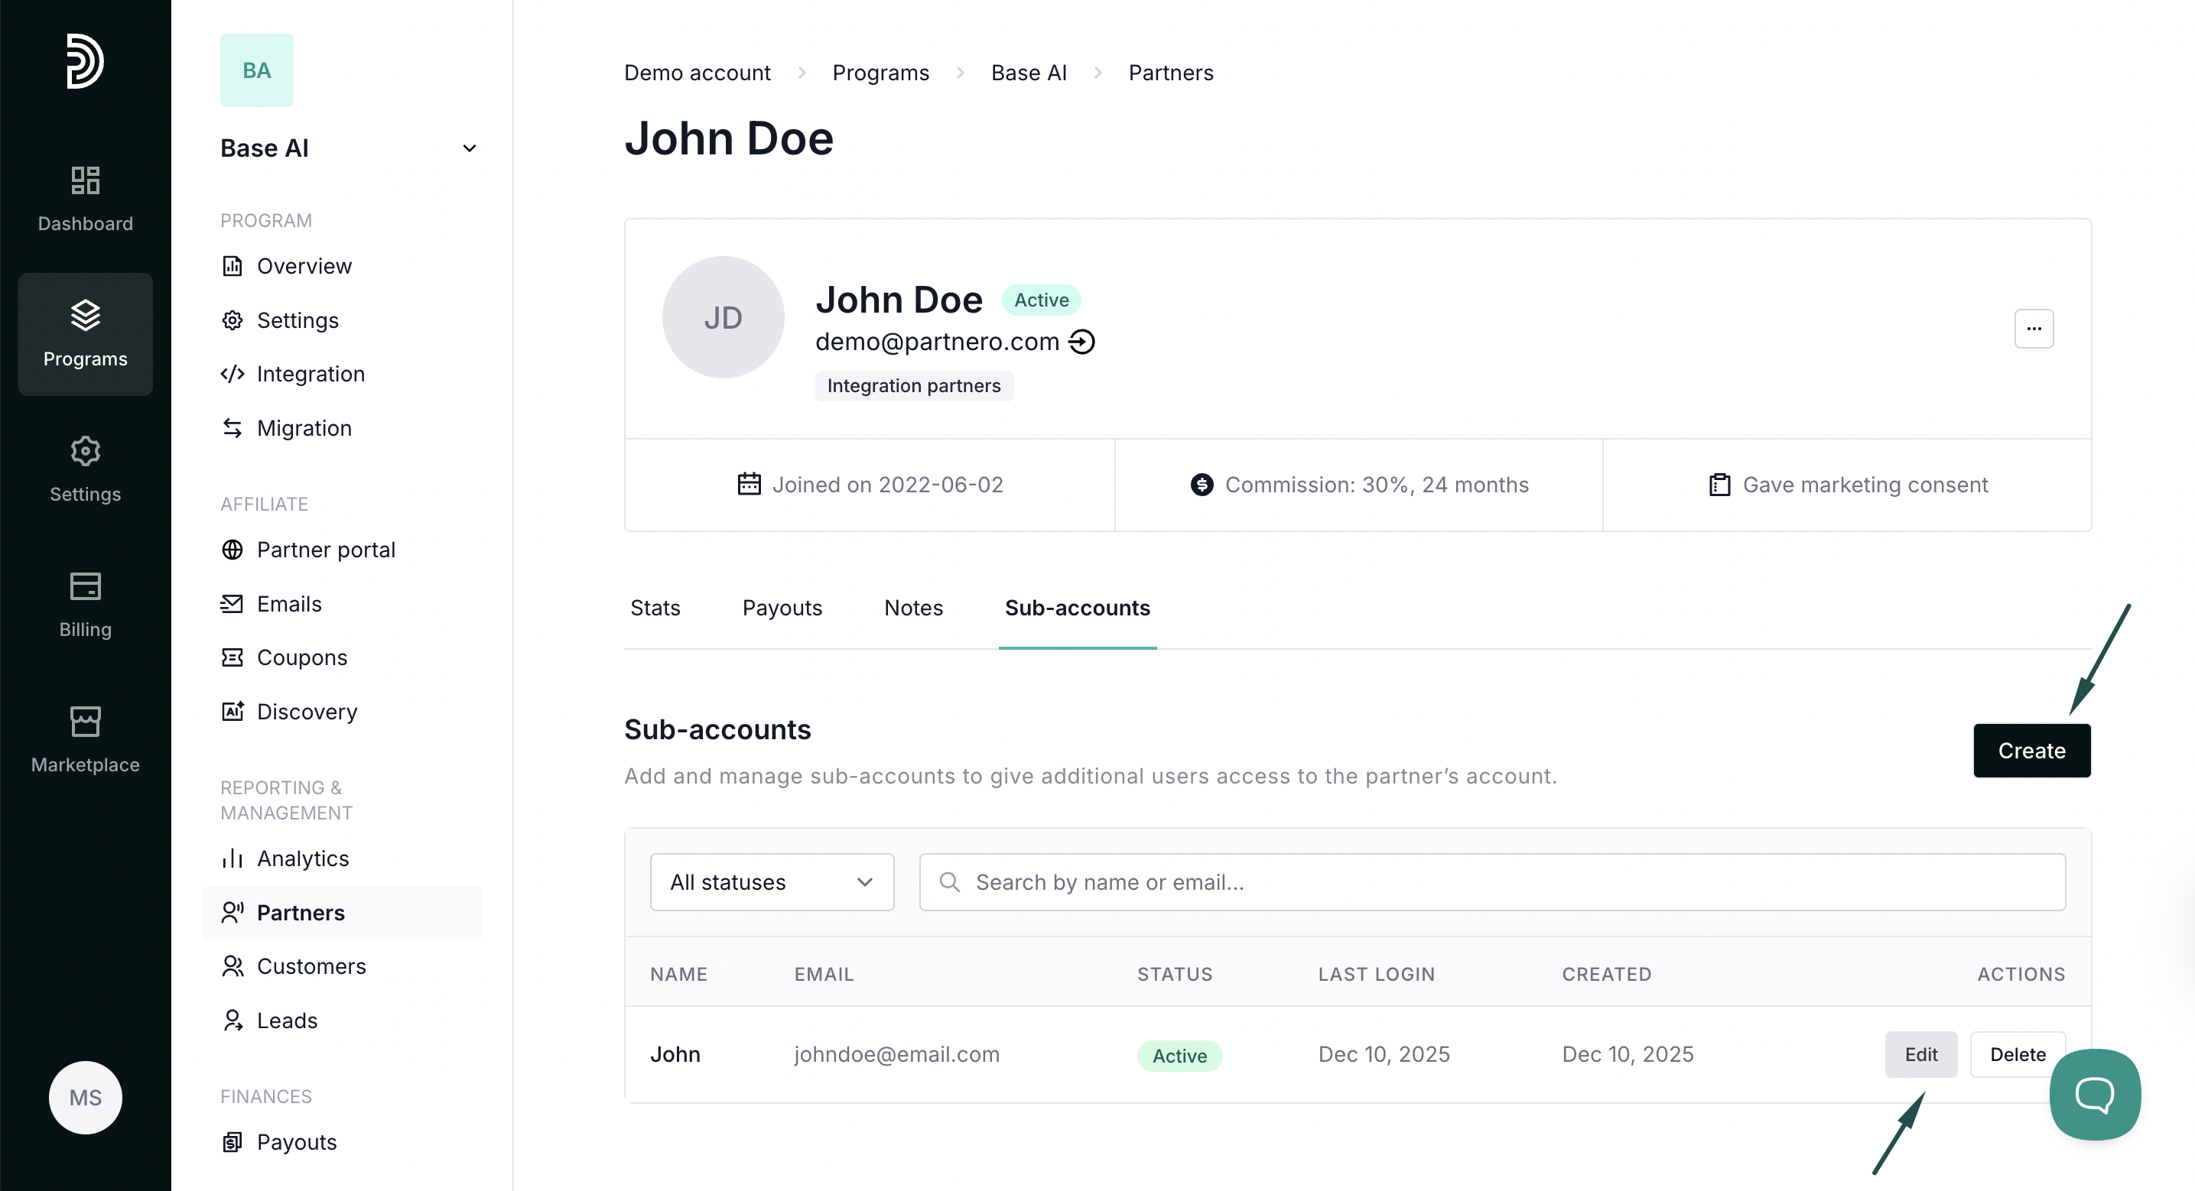The width and height of the screenshot is (2195, 1191).
Task: Go to Programs in the breadcrumb
Action: (x=880, y=73)
